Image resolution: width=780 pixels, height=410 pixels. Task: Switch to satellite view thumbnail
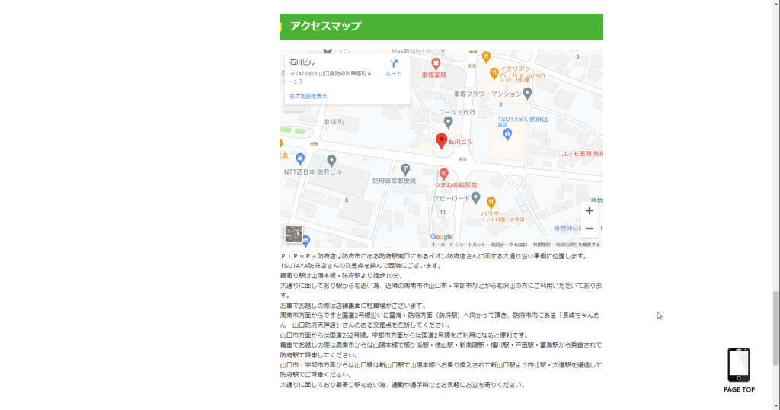pyautogui.click(x=293, y=234)
